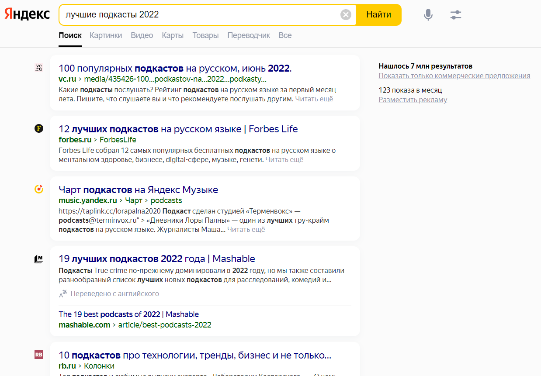This screenshot has height=376, width=541.
Task: Click the Forbes favicon
Action: click(x=39, y=128)
